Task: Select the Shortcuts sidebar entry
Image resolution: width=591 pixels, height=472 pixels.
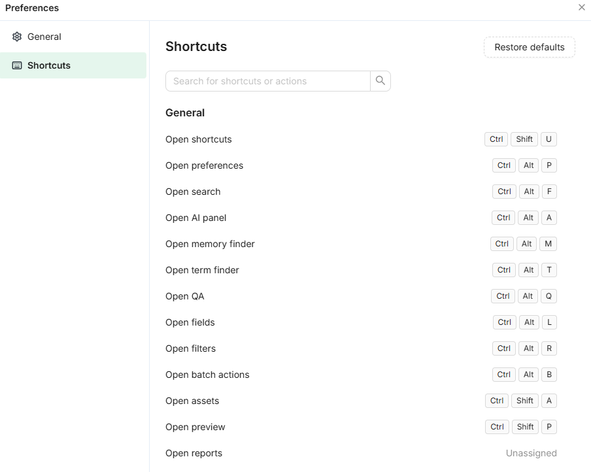Action: [47, 65]
